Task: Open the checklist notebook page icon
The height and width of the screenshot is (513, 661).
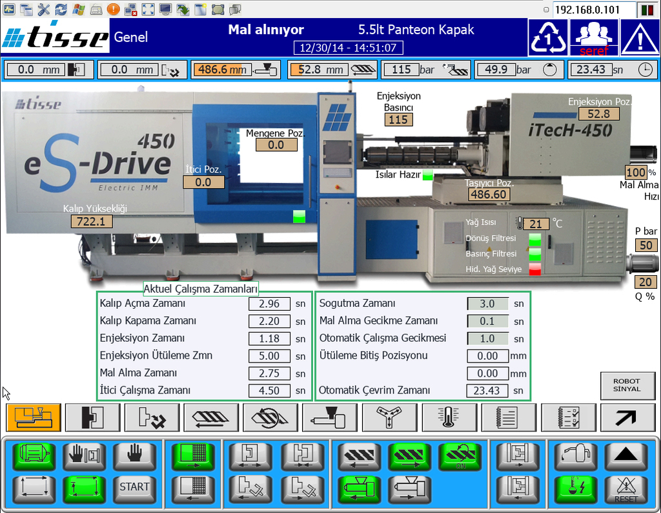Action: click(x=568, y=417)
